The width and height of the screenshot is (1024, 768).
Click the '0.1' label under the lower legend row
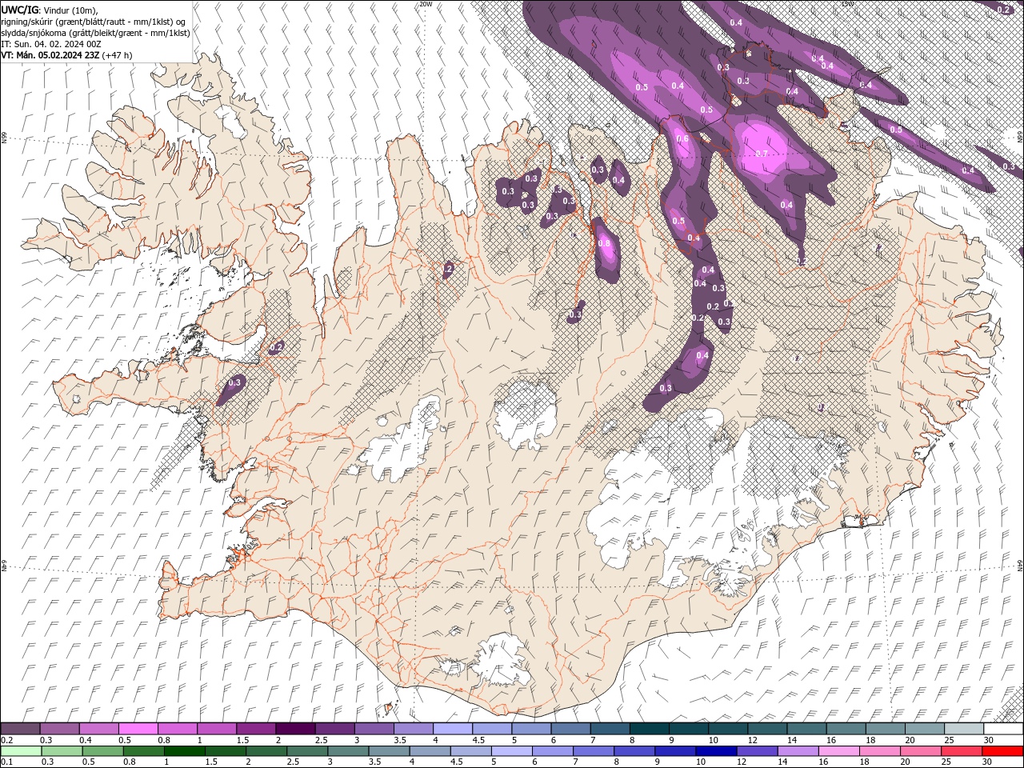tap(6, 762)
